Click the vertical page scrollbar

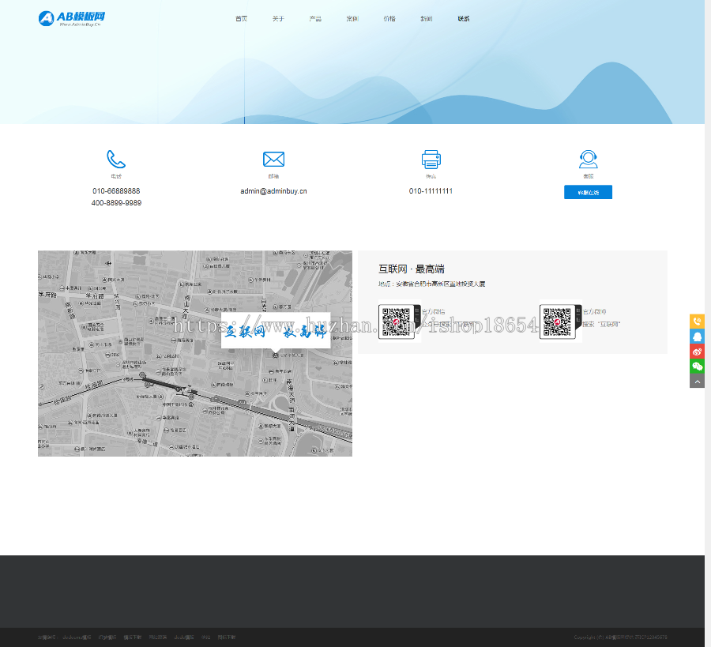[708, 323]
